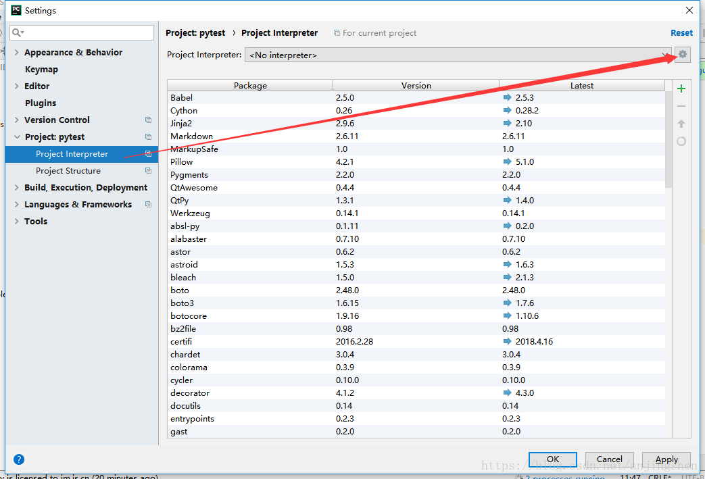This screenshot has height=479, width=705.
Task: Select Plugins in settings tree
Action: [x=41, y=103]
